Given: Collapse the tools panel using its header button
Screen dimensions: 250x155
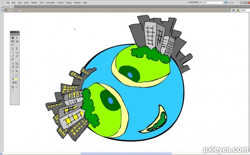Looking at the screenshot, I should point(16,32).
